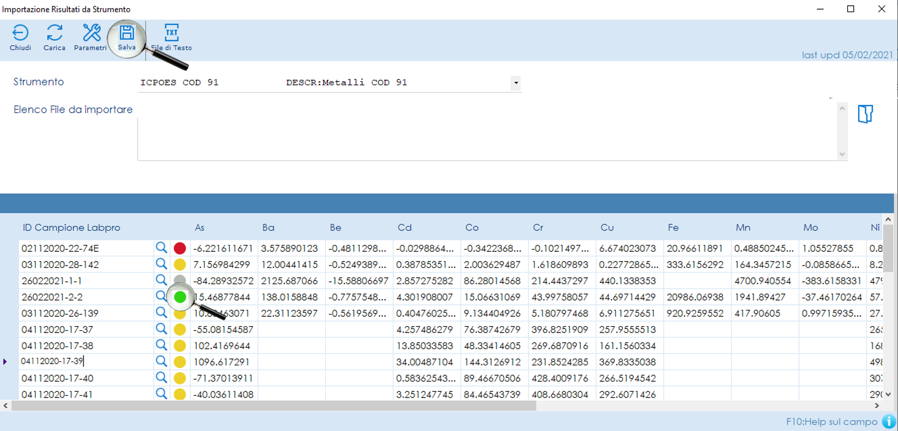Click As value -6.221611671
Image resolution: width=898 pixels, height=431 pixels.
click(x=224, y=248)
